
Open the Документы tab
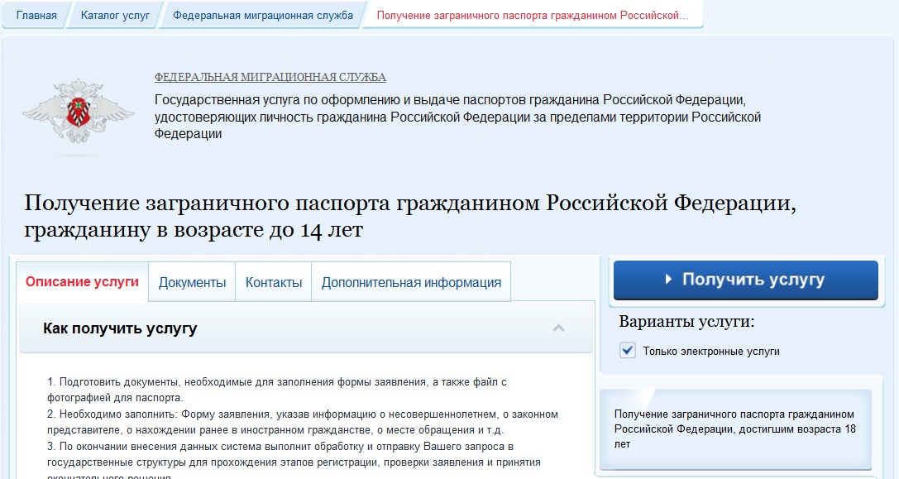pos(192,282)
